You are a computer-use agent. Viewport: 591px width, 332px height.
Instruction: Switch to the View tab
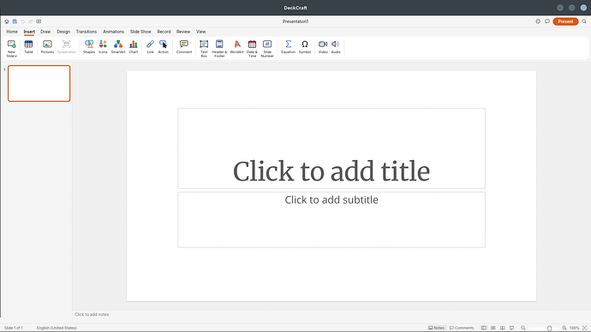coord(201,32)
